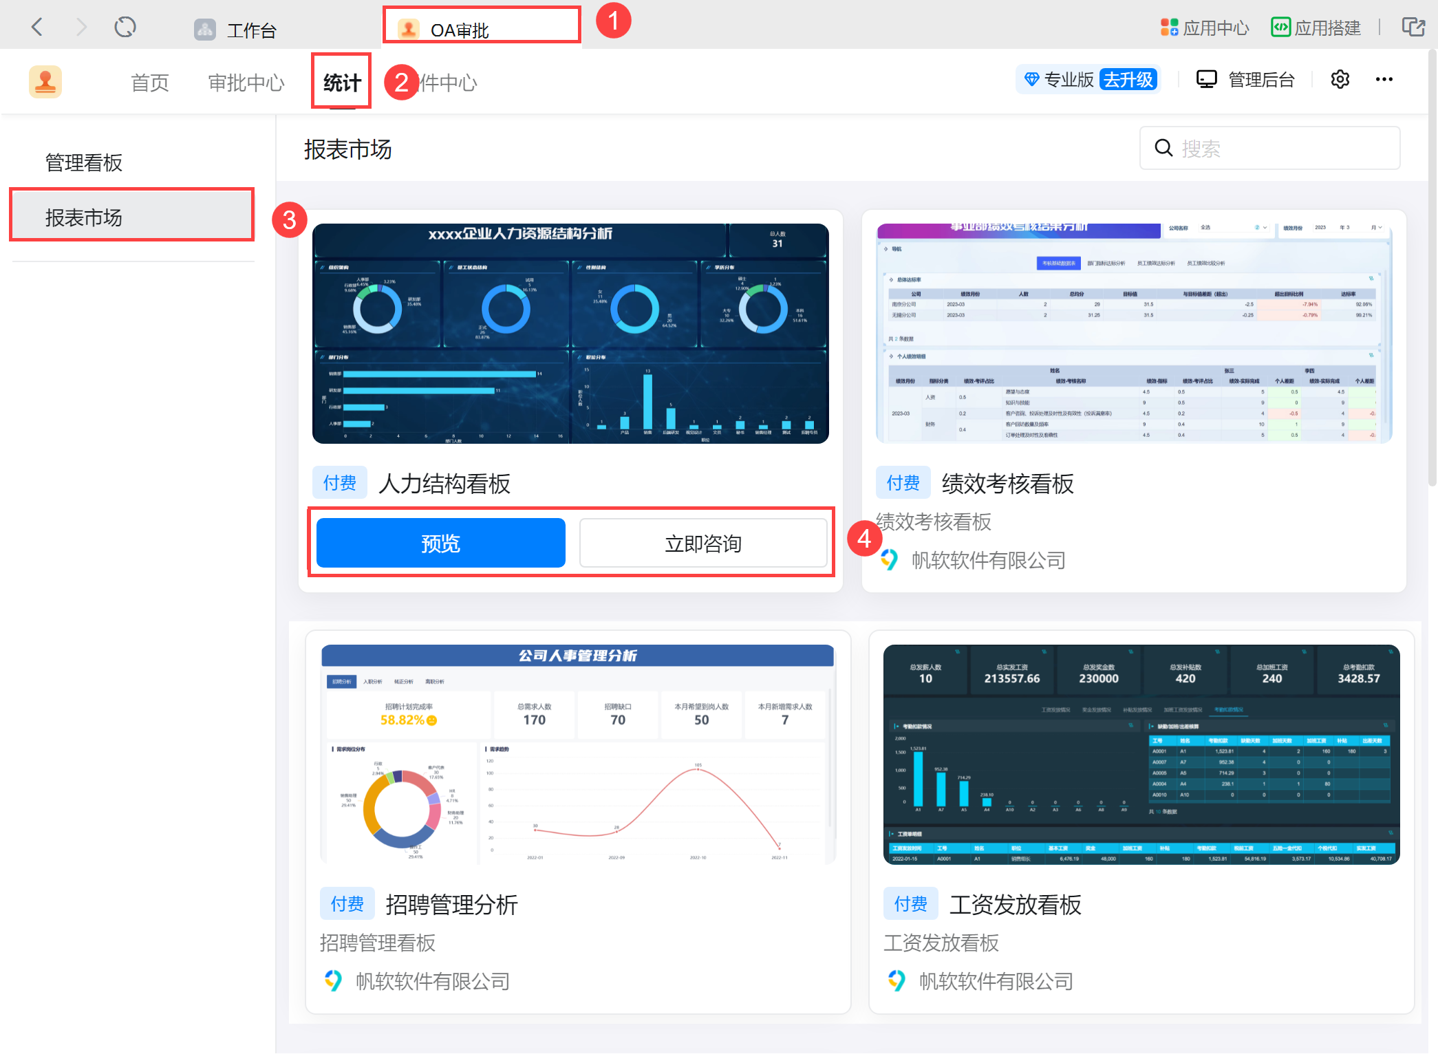Click the open-in-new-window icon
Viewport: 1438px width, 1054px height.
[x=1413, y=28]
